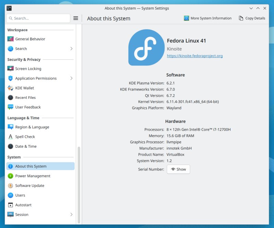
Task: Click the Screen Locking icon
Action: [x=11, y=69]
